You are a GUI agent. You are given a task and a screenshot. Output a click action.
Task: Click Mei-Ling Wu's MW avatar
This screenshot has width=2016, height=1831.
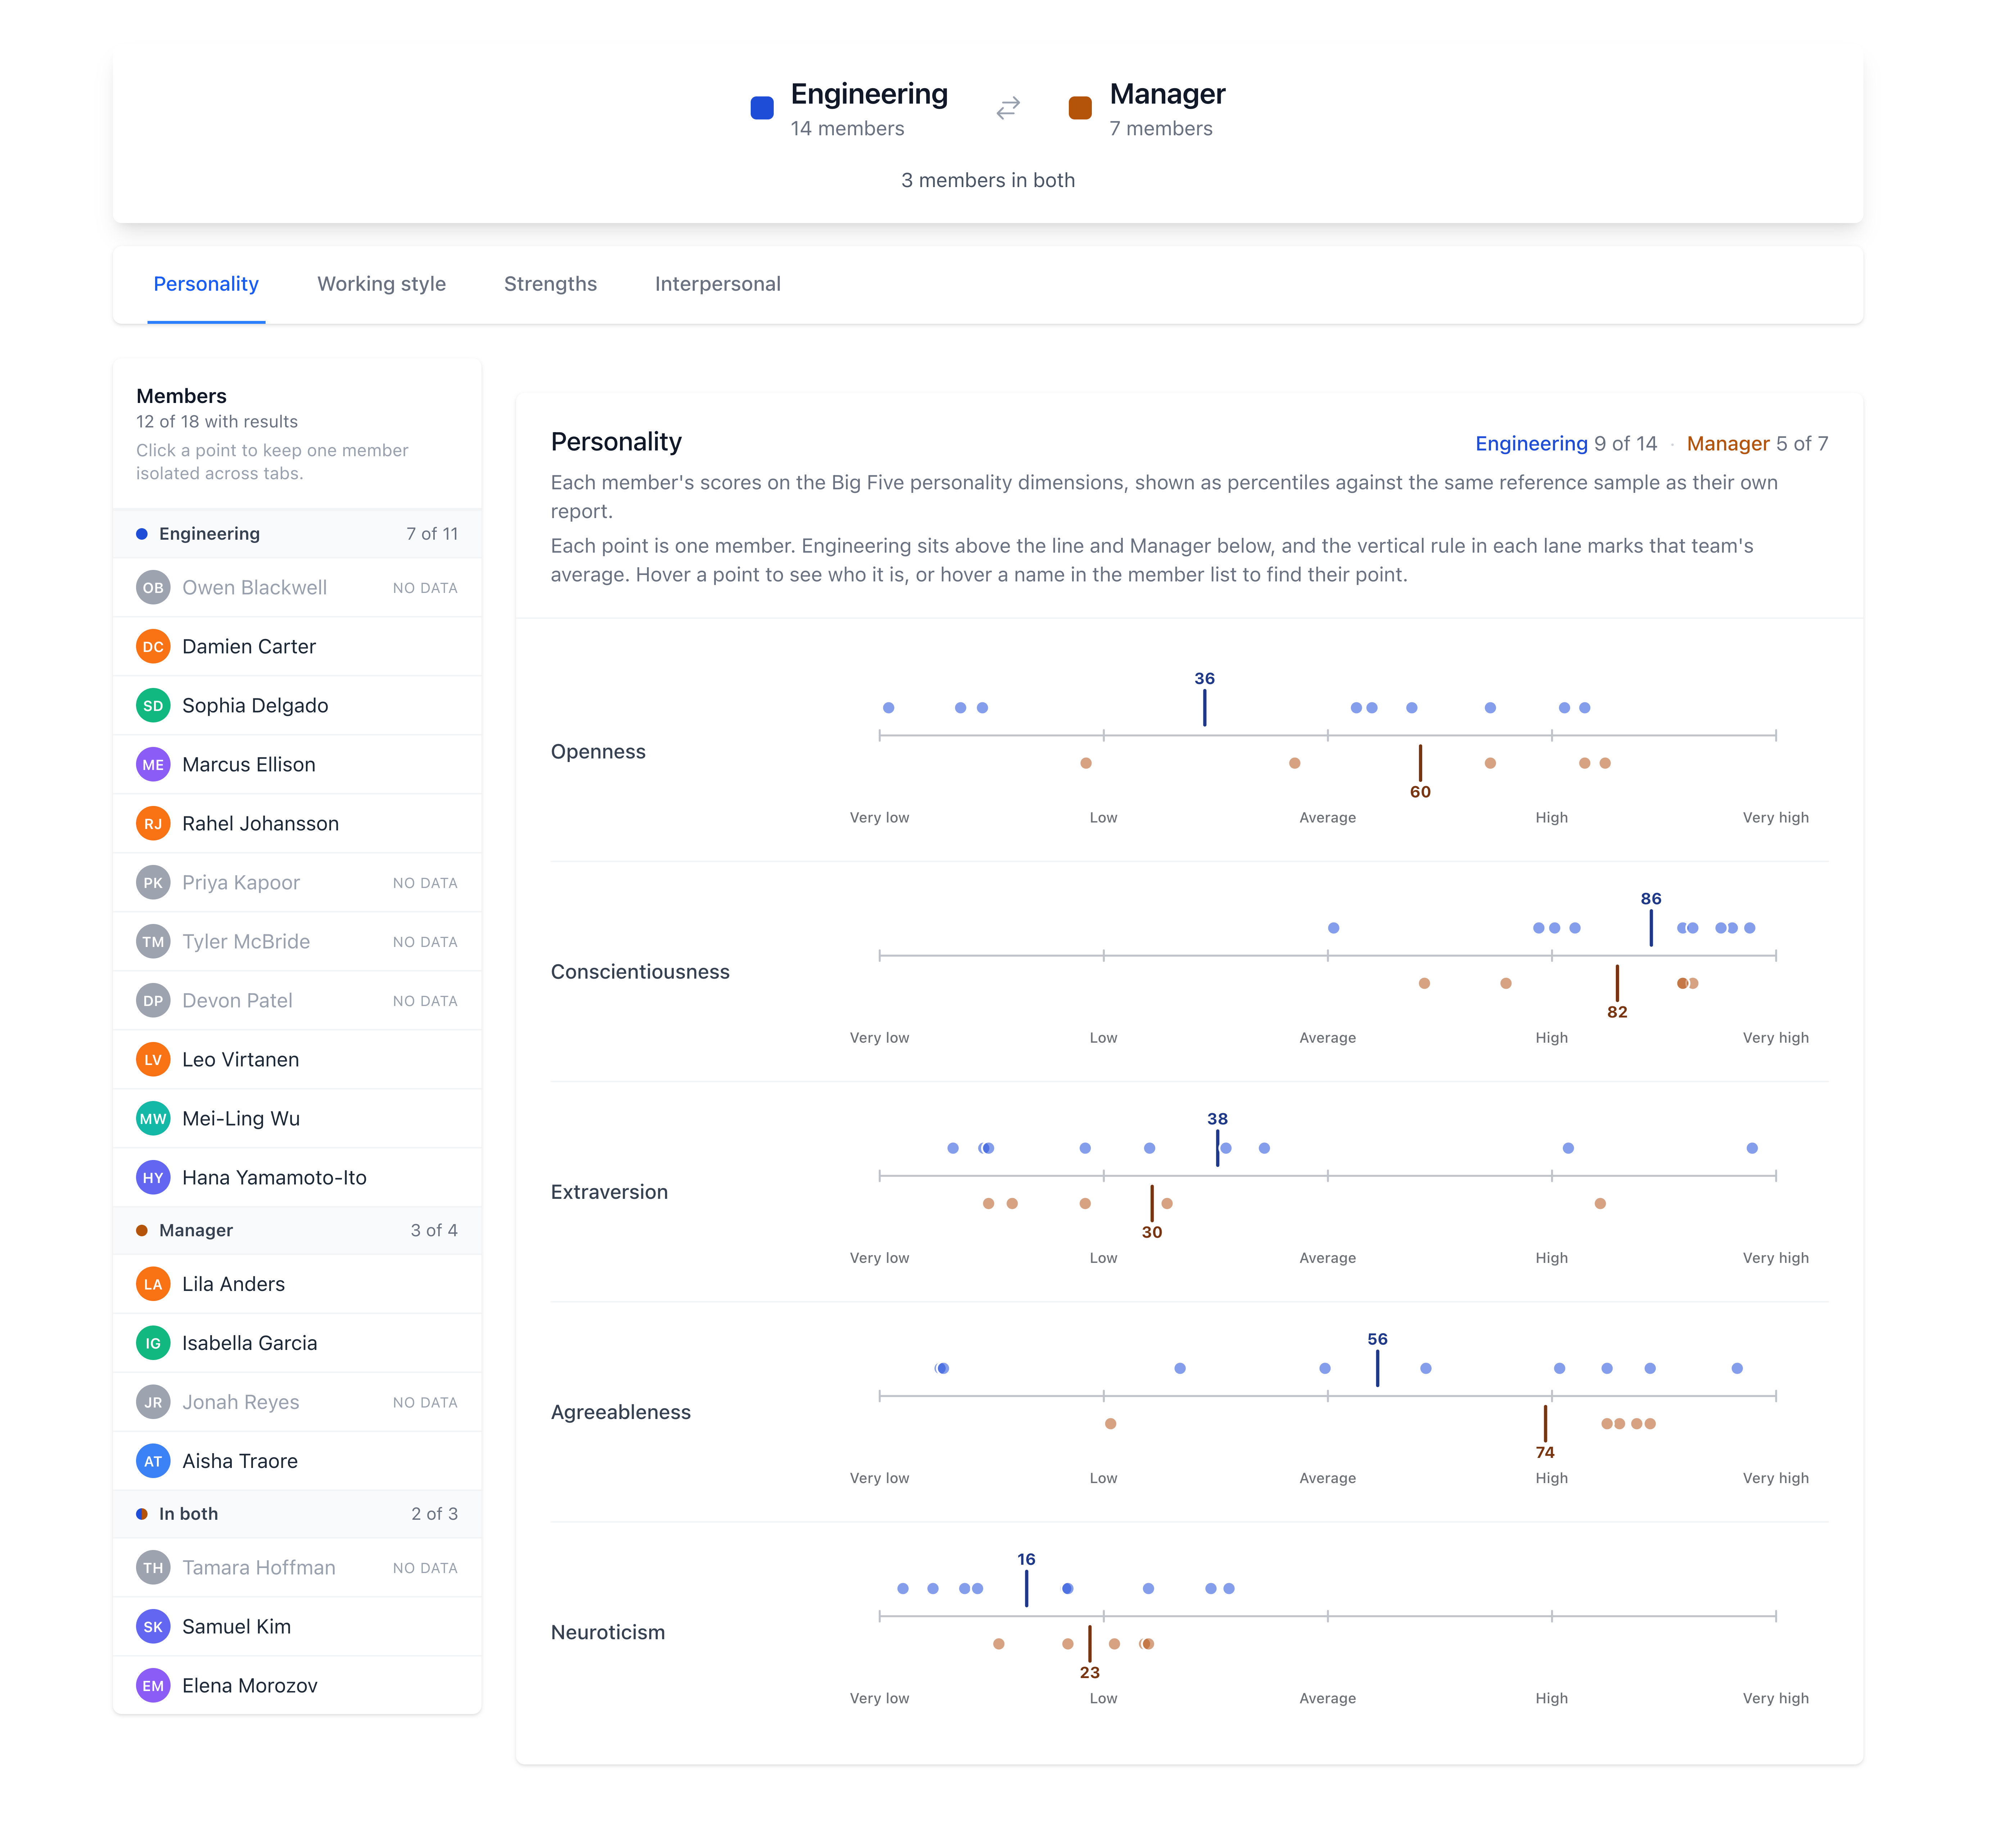(153, 1119)
